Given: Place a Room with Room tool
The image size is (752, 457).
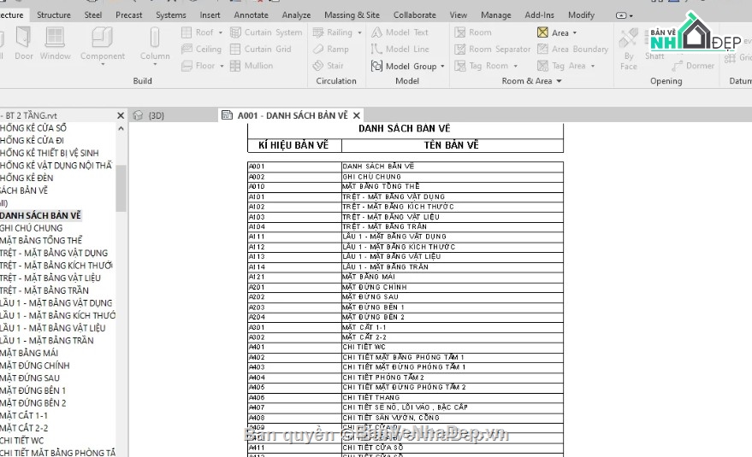Looking at the screenshot, I should click(x=473, y=32).
